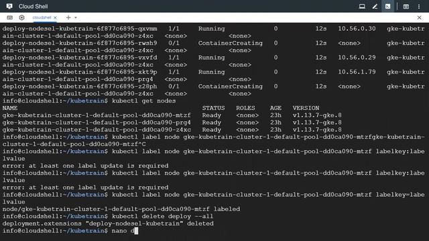The height and width of the screenshot is (241, 429).
Task: Open the web preview icon
Action: click(x=406, y=6)
